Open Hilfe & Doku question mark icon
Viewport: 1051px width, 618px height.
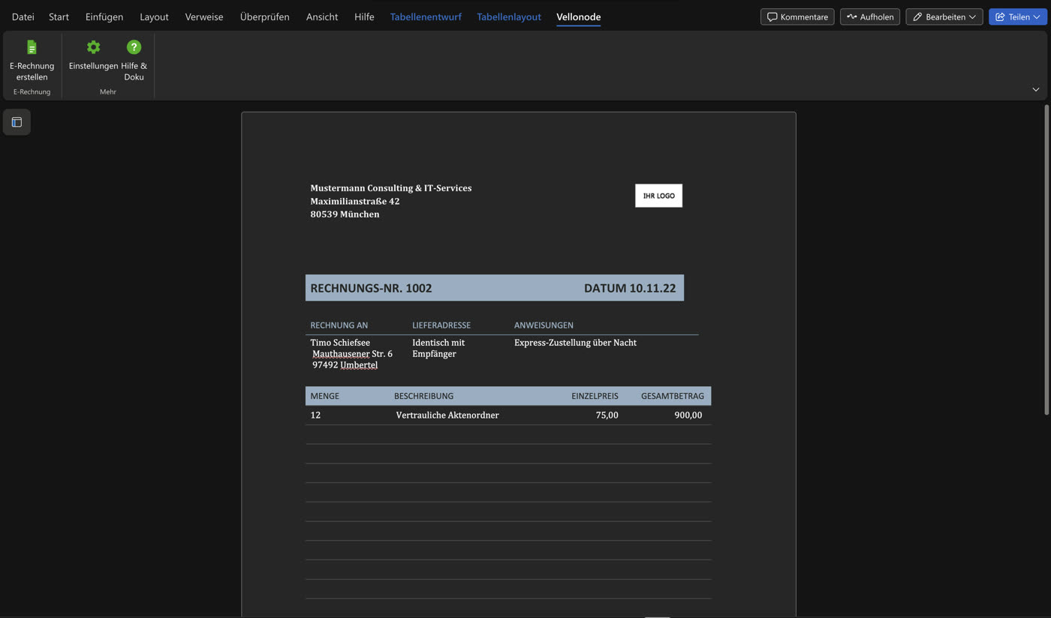click(x=134, y=47)
